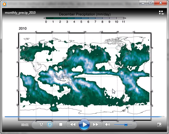Screen dimensions: 169x134
Task: Stop the video playback
Action: pyautogui.click(x=61, y=125)
